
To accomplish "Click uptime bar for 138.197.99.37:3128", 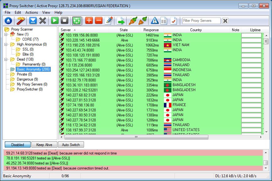I will (x=252, y=130).
